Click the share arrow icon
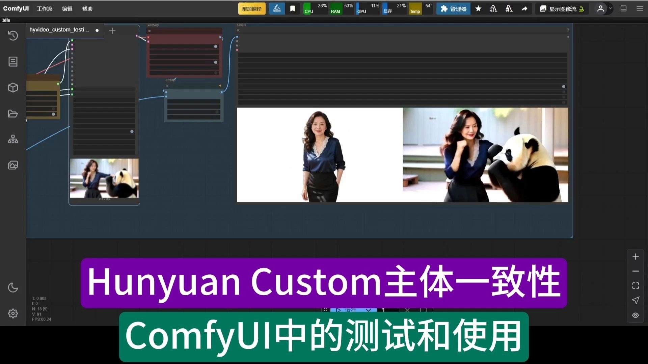648x364 pixels. (x=524, y=9)
